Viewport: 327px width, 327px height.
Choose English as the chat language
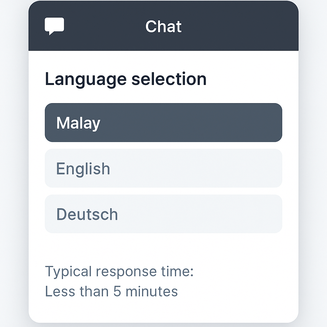click(x=163, y=168)
